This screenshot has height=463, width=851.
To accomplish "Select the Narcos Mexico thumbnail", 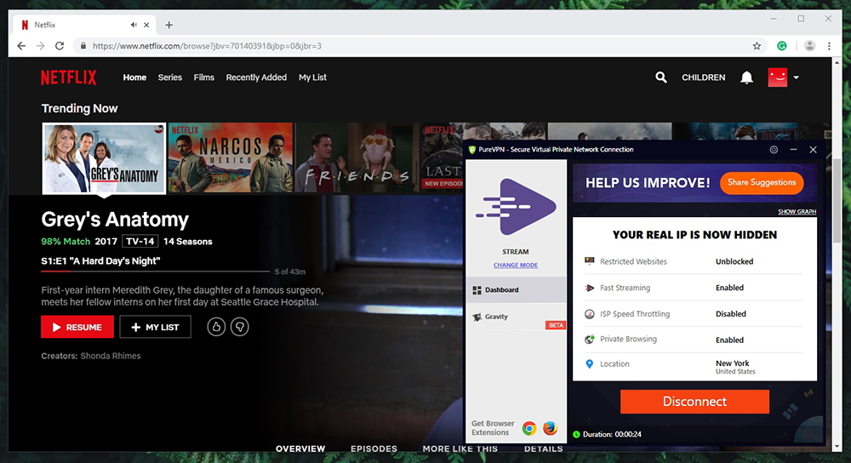I will click(x=231, y=157).
